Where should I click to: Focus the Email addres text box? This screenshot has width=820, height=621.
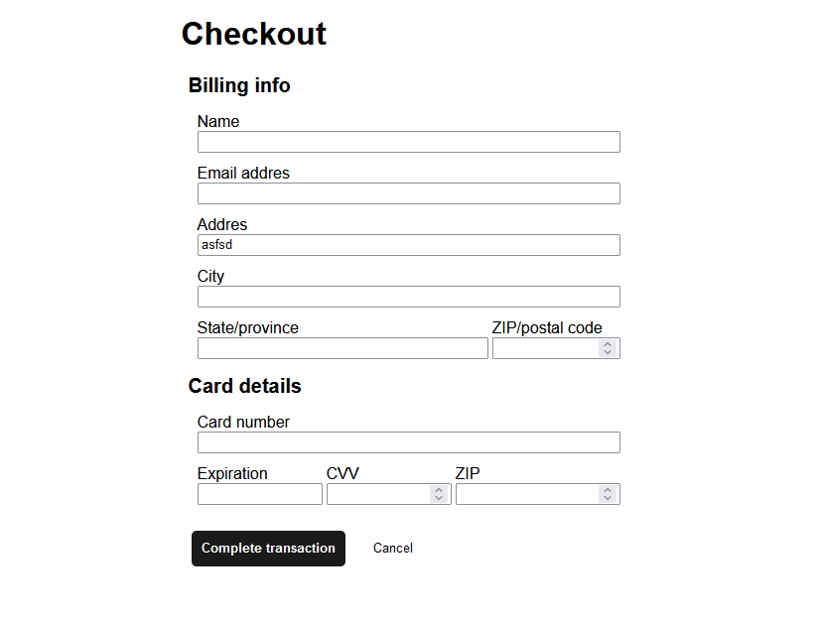pos(408,193)
